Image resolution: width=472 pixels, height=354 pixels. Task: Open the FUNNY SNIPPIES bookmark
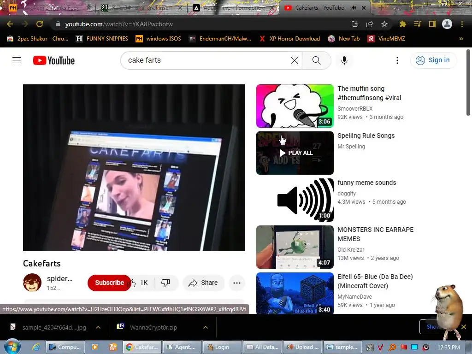(102, 39)
